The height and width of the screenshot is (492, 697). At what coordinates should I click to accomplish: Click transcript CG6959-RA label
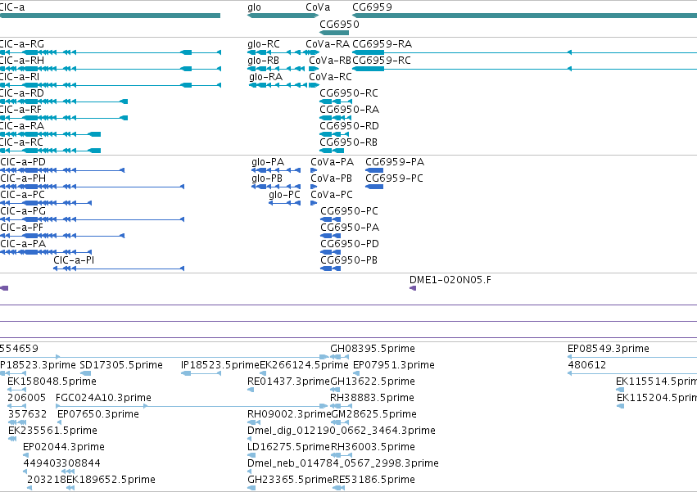(382, 44)
